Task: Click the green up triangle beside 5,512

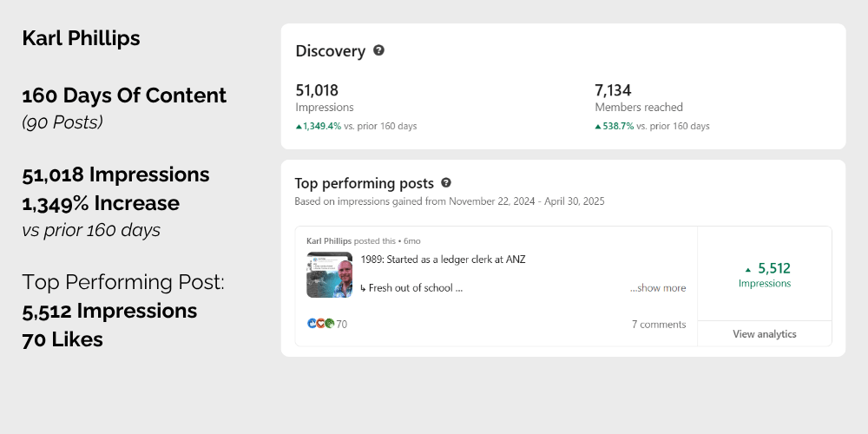Action: click(748, 270)
